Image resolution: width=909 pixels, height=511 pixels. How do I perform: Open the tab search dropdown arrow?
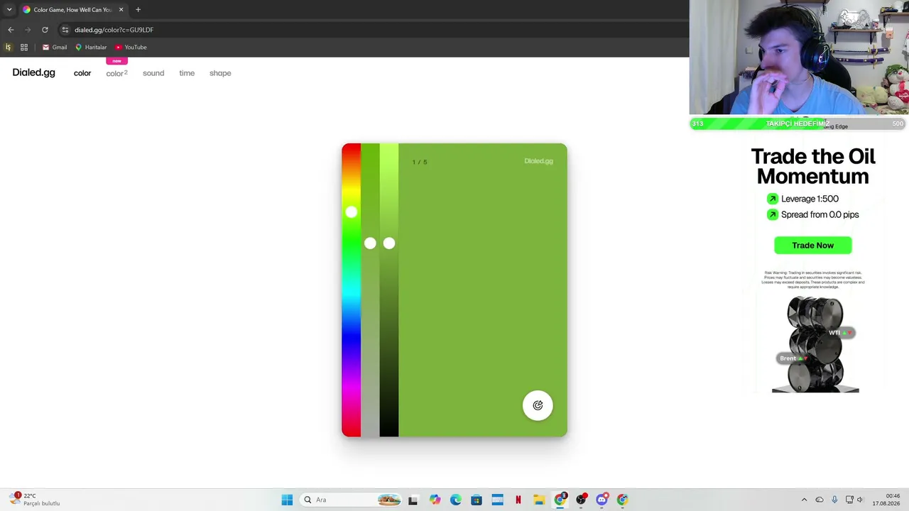tap(9, 10)
